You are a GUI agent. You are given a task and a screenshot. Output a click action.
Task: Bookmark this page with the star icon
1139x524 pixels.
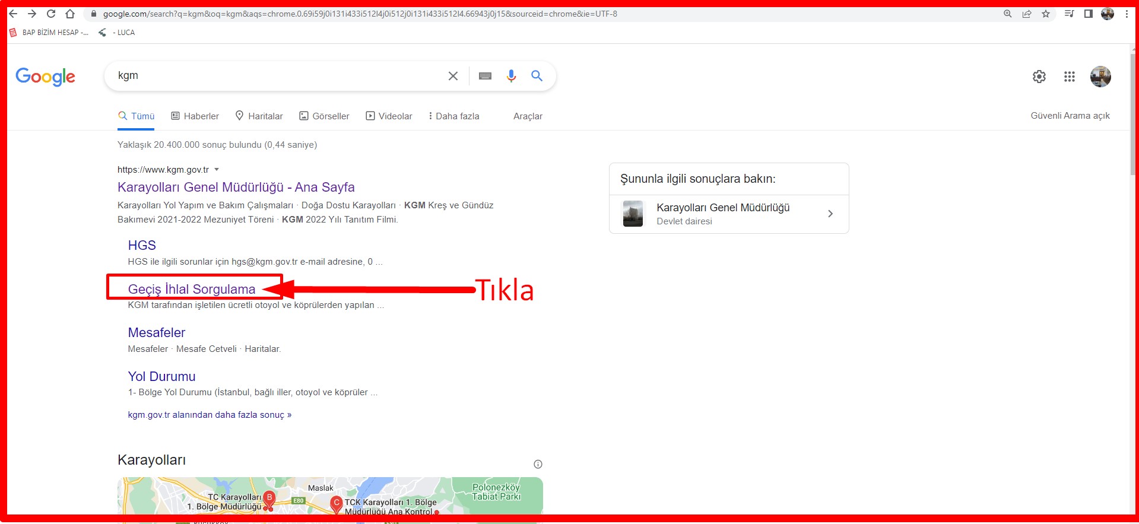pyautogui.click(x=1046, y=14)
